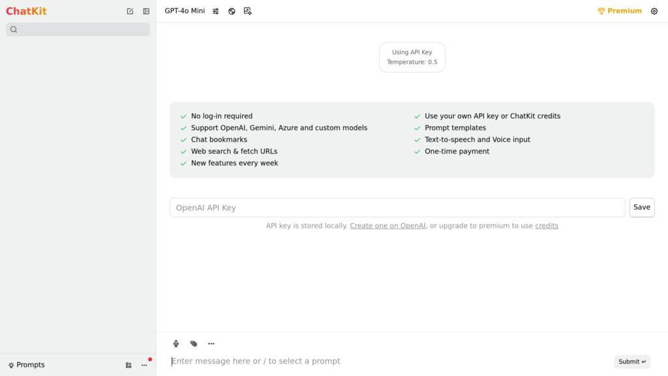
Task: Open the Premium upgrade menu
Action: pos(619,10)
